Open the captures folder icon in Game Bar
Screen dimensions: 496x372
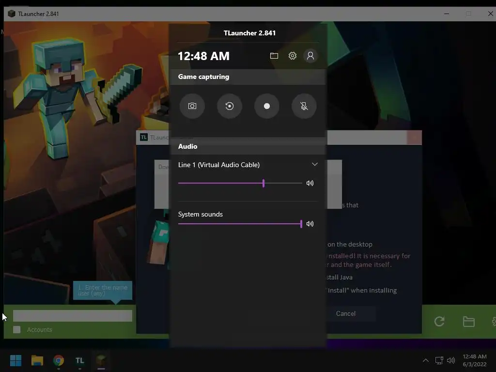pos(274,56)
